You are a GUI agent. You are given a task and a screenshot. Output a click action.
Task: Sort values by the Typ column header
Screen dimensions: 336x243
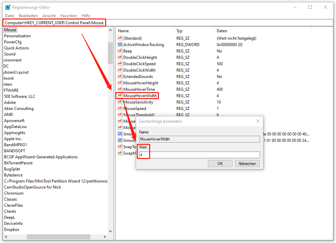coord(195,31)
